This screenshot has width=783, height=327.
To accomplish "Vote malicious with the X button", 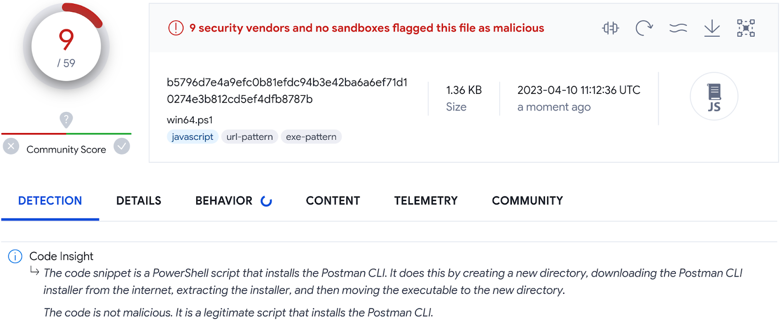I will click(11, 146).
